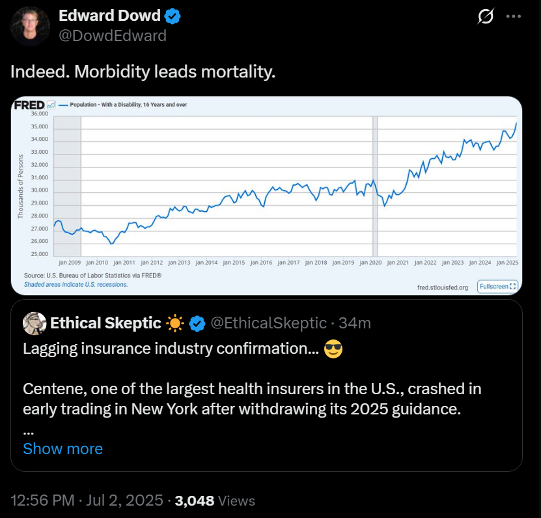
Task: Click the Ethical Skeptic display name
Action: pyautogui.click(x=105, y=323)
